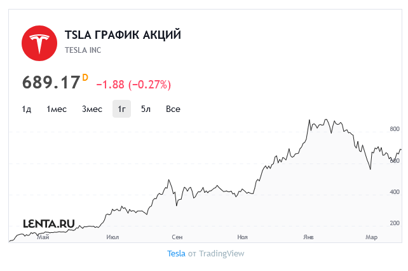Click the −1.88 (−0.27%) price change
The height and width of the screenshot is (271, 408).
tap(133, 85)
